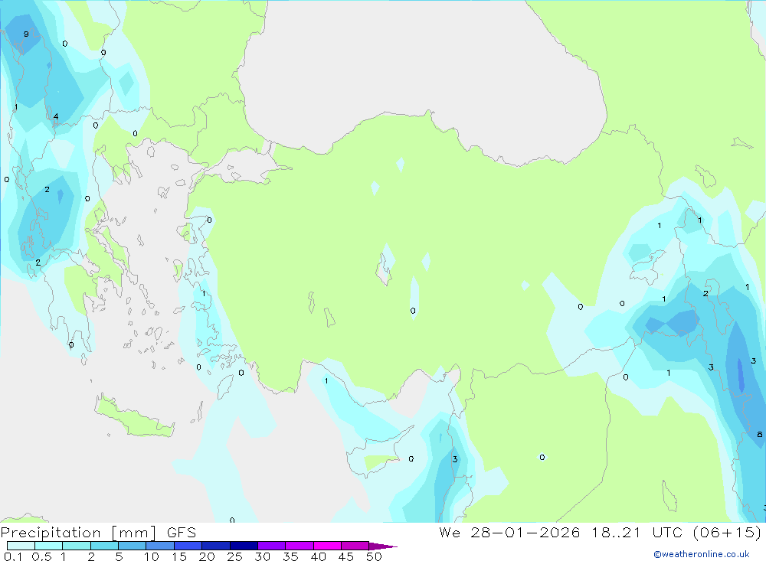Click the 30–35 mm violet legend swatch
This screenshot has height=561, width=766.
[x=271, y=546]
